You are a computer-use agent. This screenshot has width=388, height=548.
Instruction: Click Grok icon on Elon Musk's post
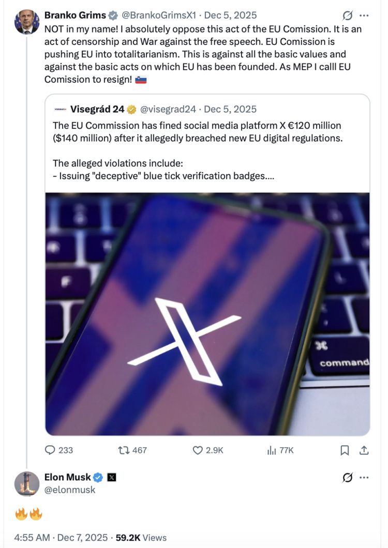348,477
